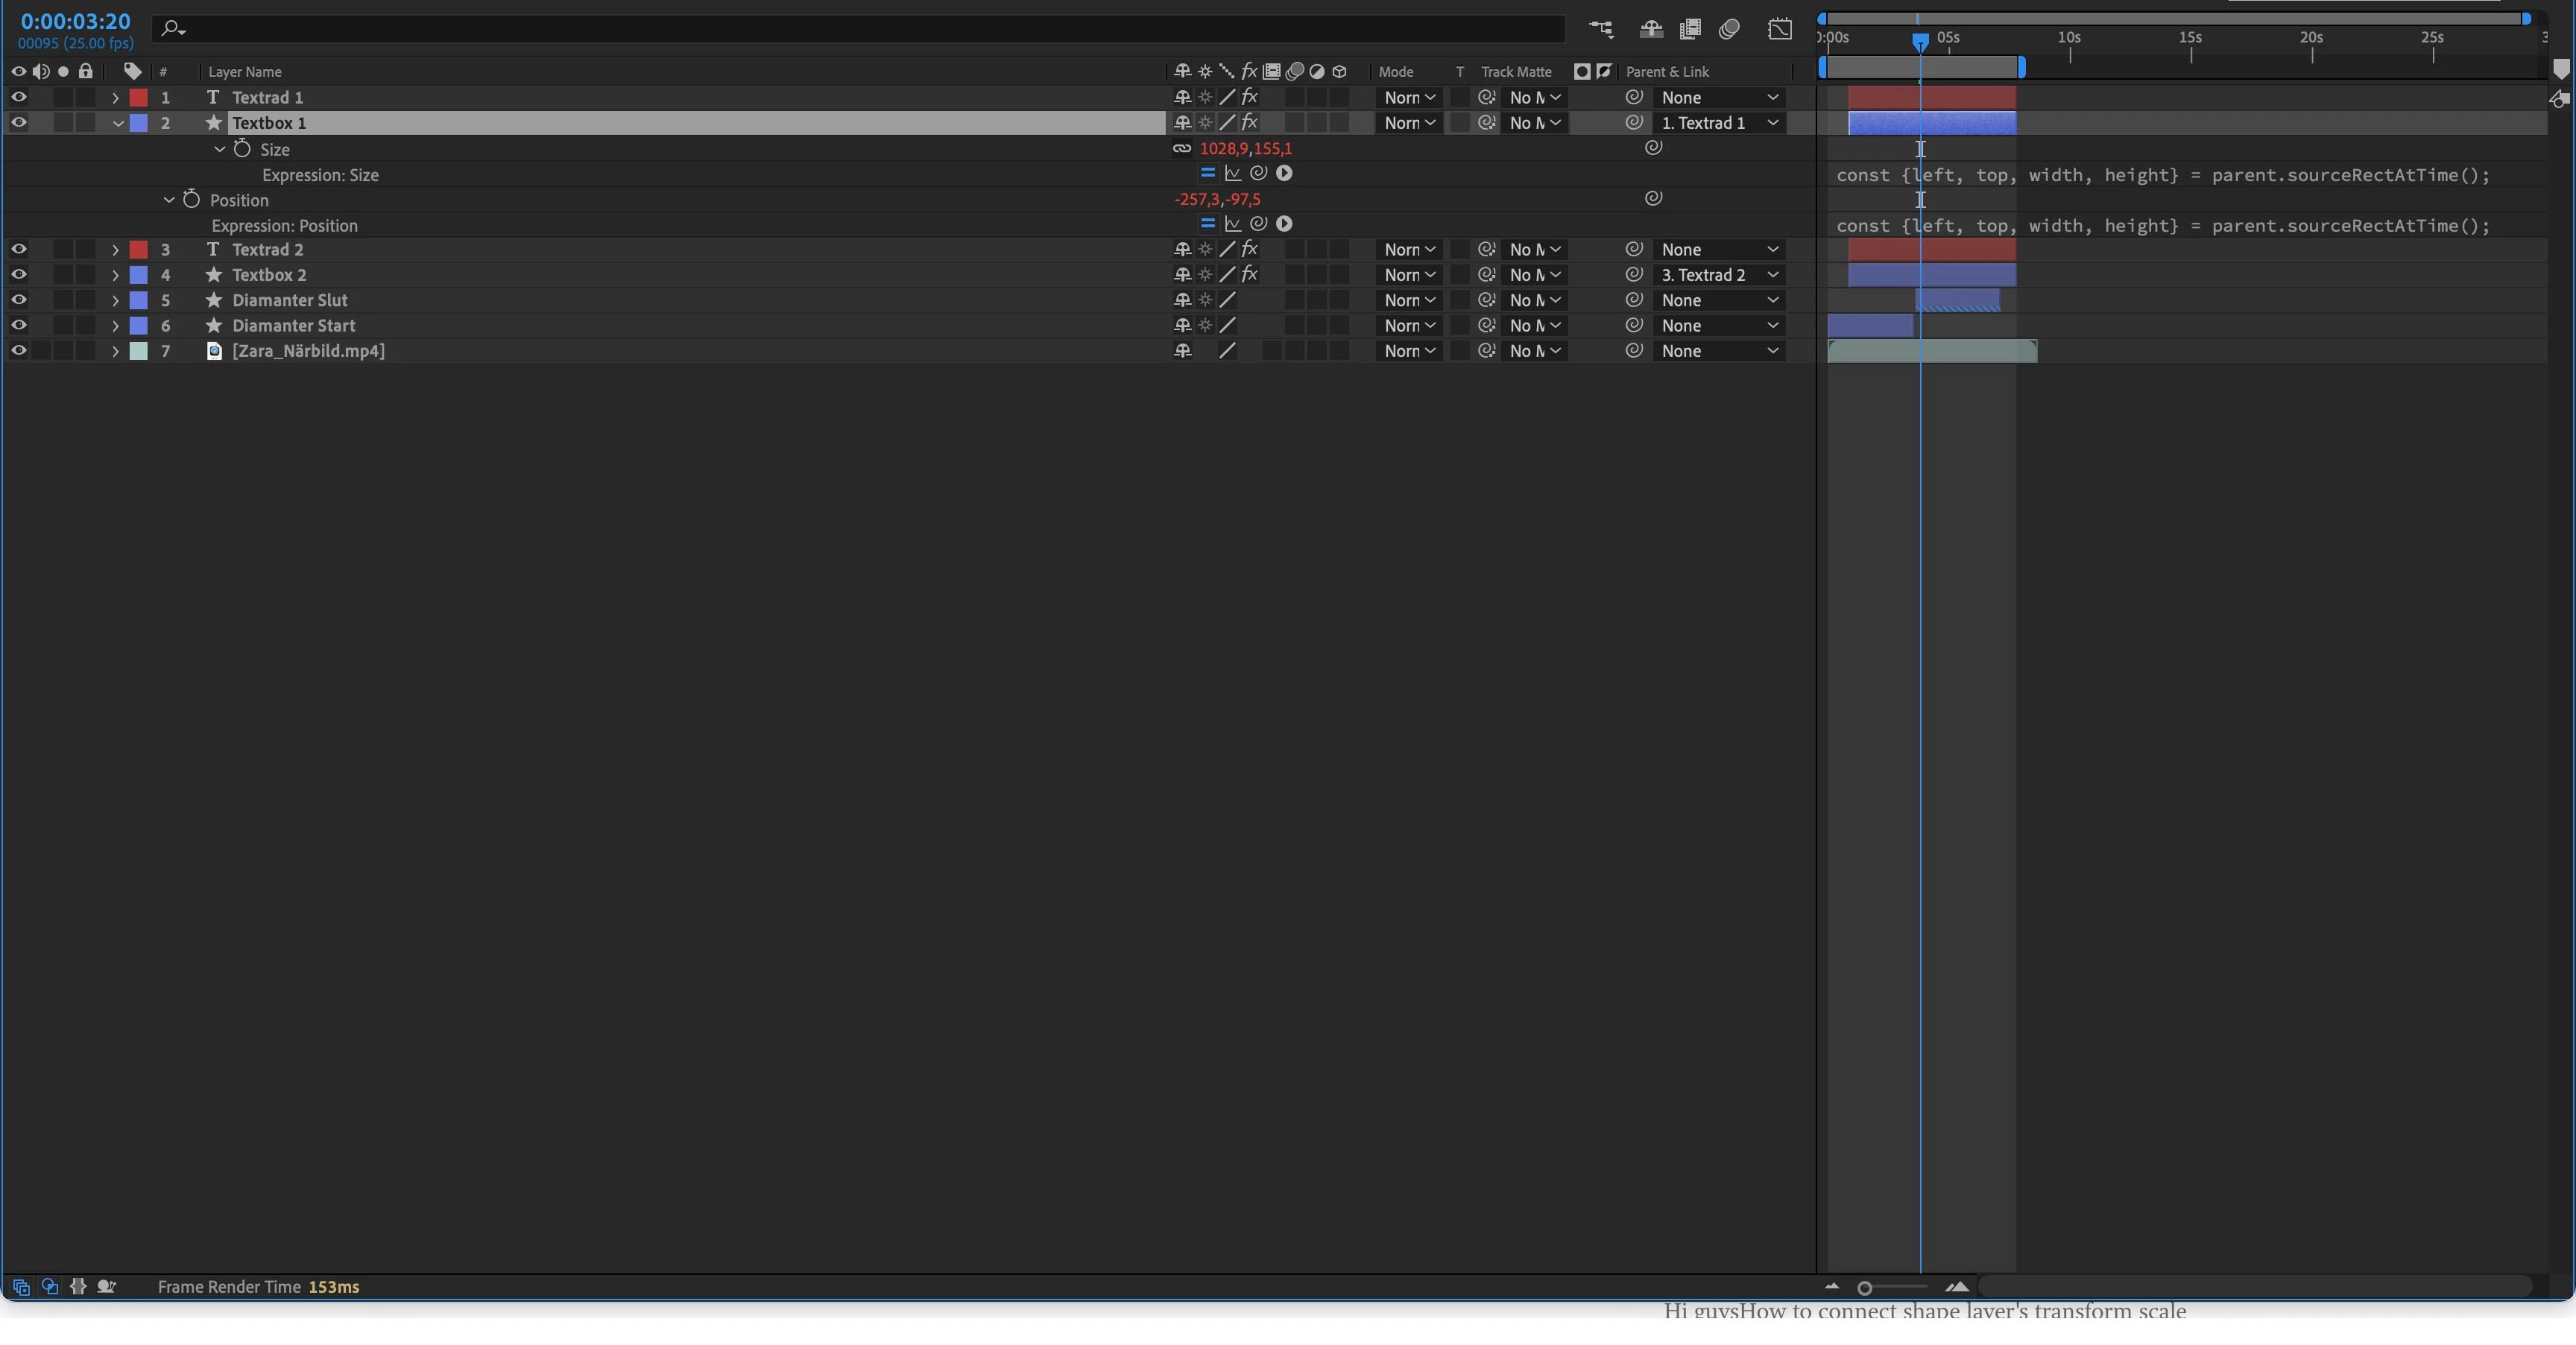Collapse the Textbox 1 layer

(x=117, y=123)
